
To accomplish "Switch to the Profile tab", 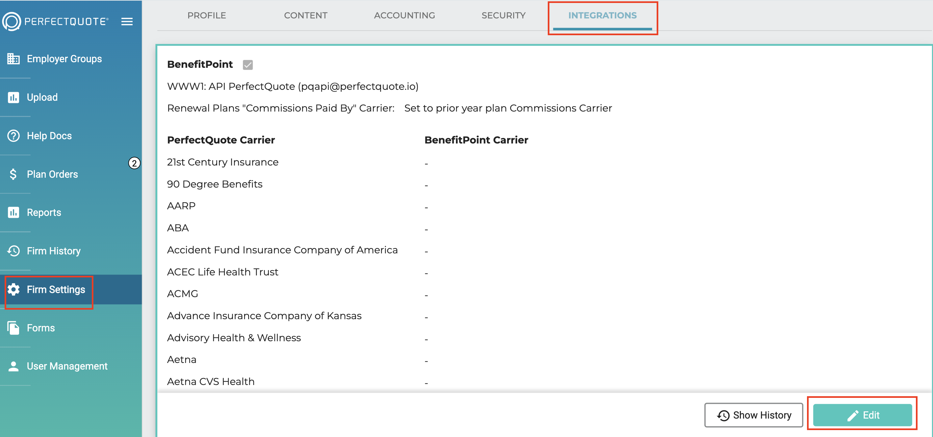I will point(207,15).
